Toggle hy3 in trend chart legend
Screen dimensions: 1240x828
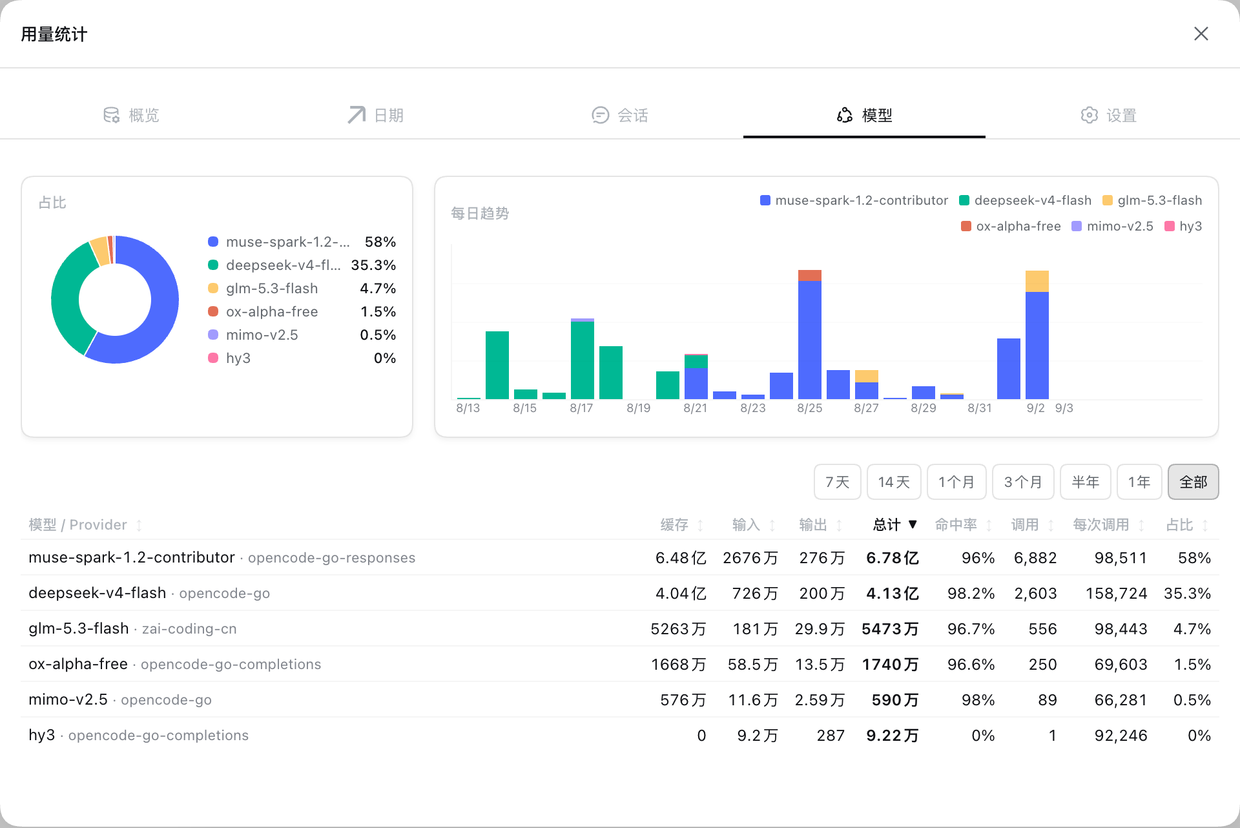(x=1183, y=226)
